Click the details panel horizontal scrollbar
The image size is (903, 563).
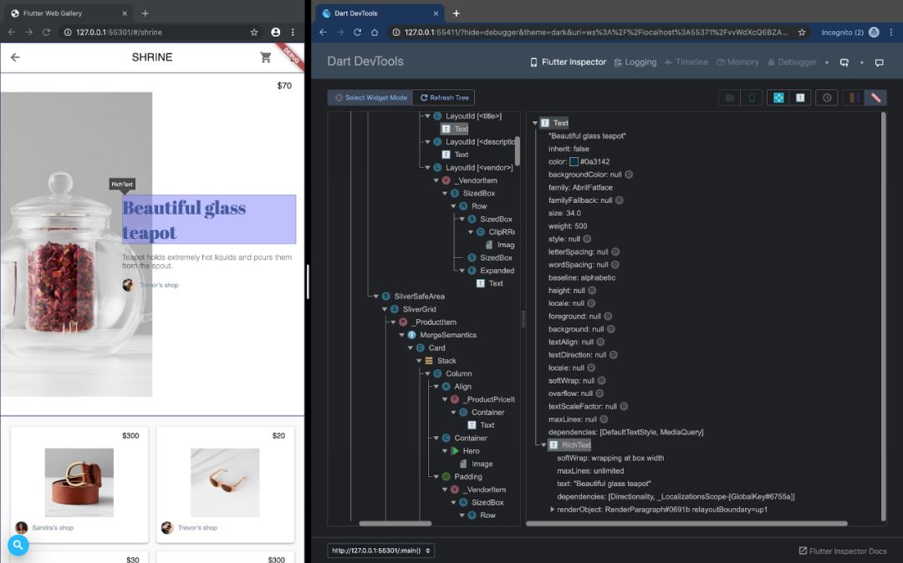pyautogui.click(x=686, y=523)
